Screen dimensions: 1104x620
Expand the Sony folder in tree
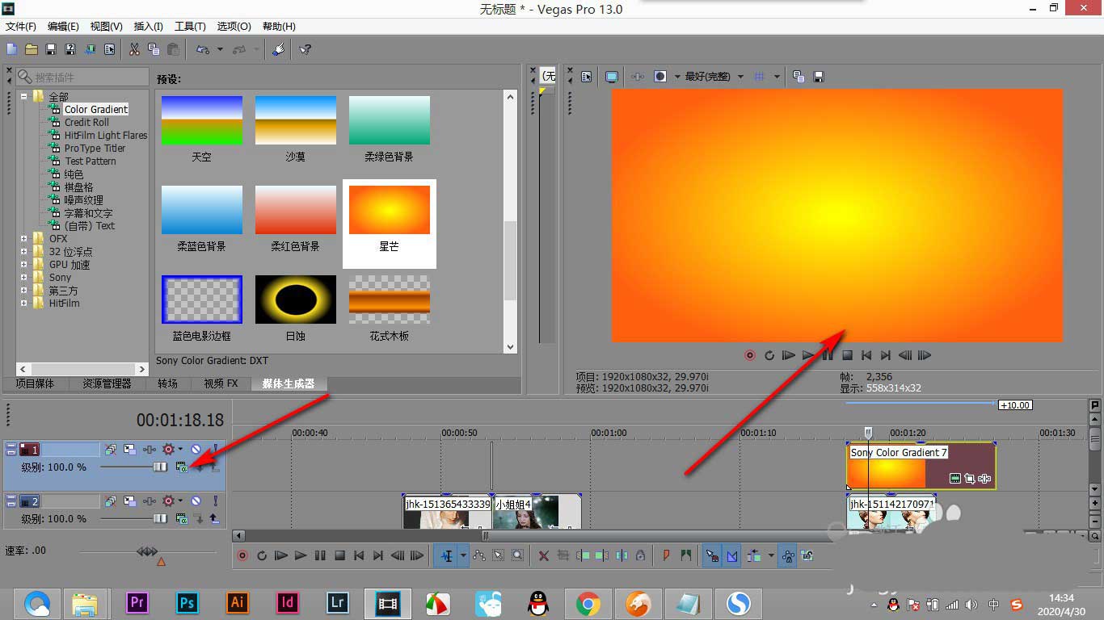click(x=24, y=278)
